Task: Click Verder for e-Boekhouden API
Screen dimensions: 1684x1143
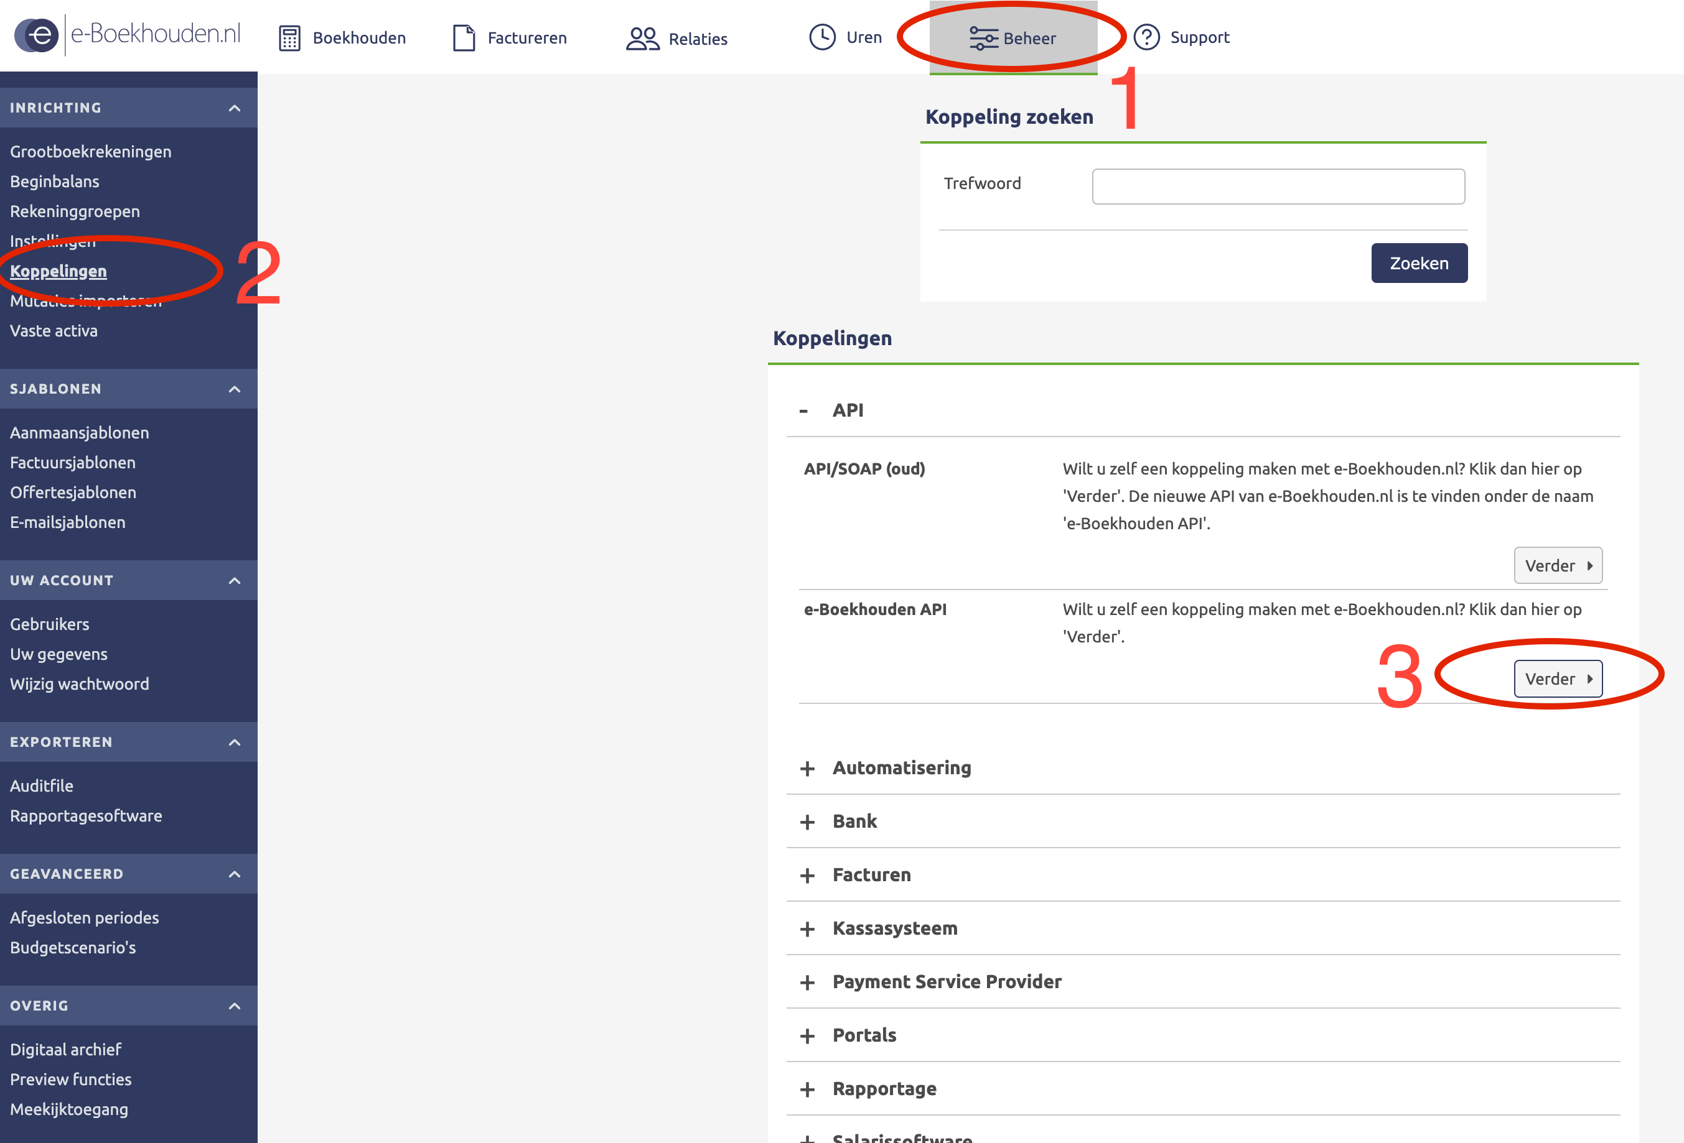Action: coord(1557,679)
